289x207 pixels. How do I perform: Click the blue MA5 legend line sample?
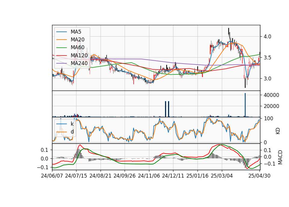pos(61,32)
